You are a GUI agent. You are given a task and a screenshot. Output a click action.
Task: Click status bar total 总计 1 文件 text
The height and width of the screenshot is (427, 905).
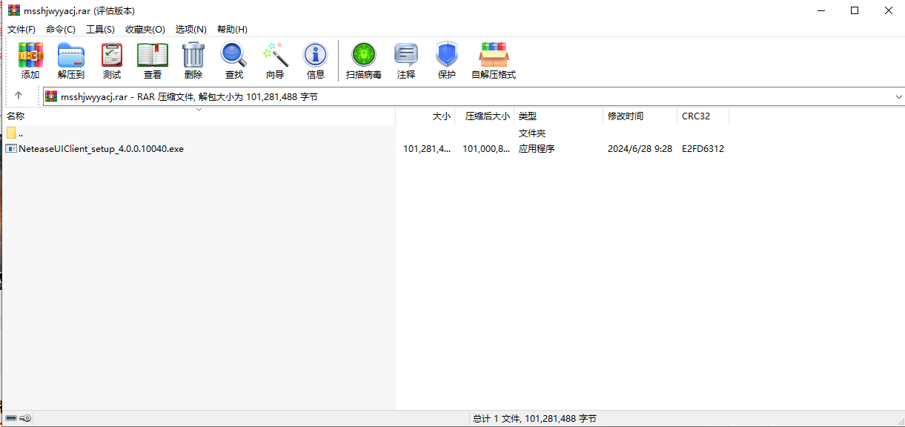[534, 419]
